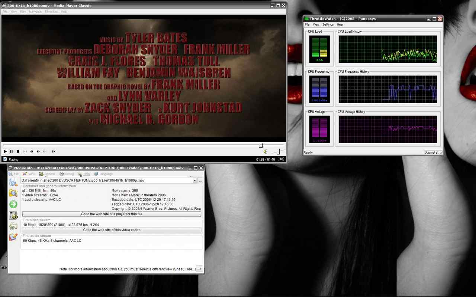The image size is (476, 297).
Task: Click the 1 audio streams: AAC LC text
Action: [x=41, y=199]
